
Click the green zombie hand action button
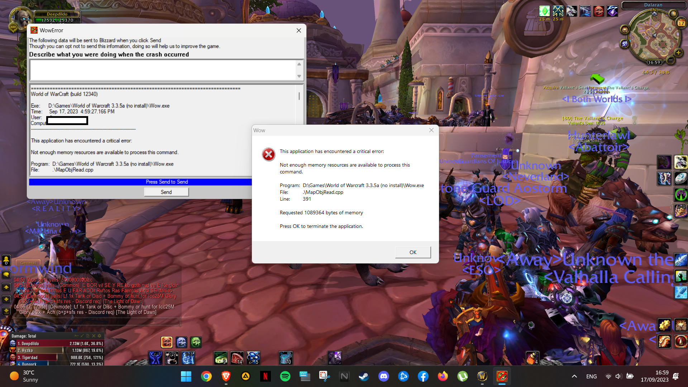tap(681, 276)
